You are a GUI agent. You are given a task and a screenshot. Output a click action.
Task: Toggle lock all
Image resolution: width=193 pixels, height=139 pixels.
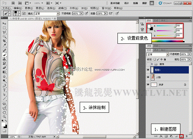tap(165, 60)
